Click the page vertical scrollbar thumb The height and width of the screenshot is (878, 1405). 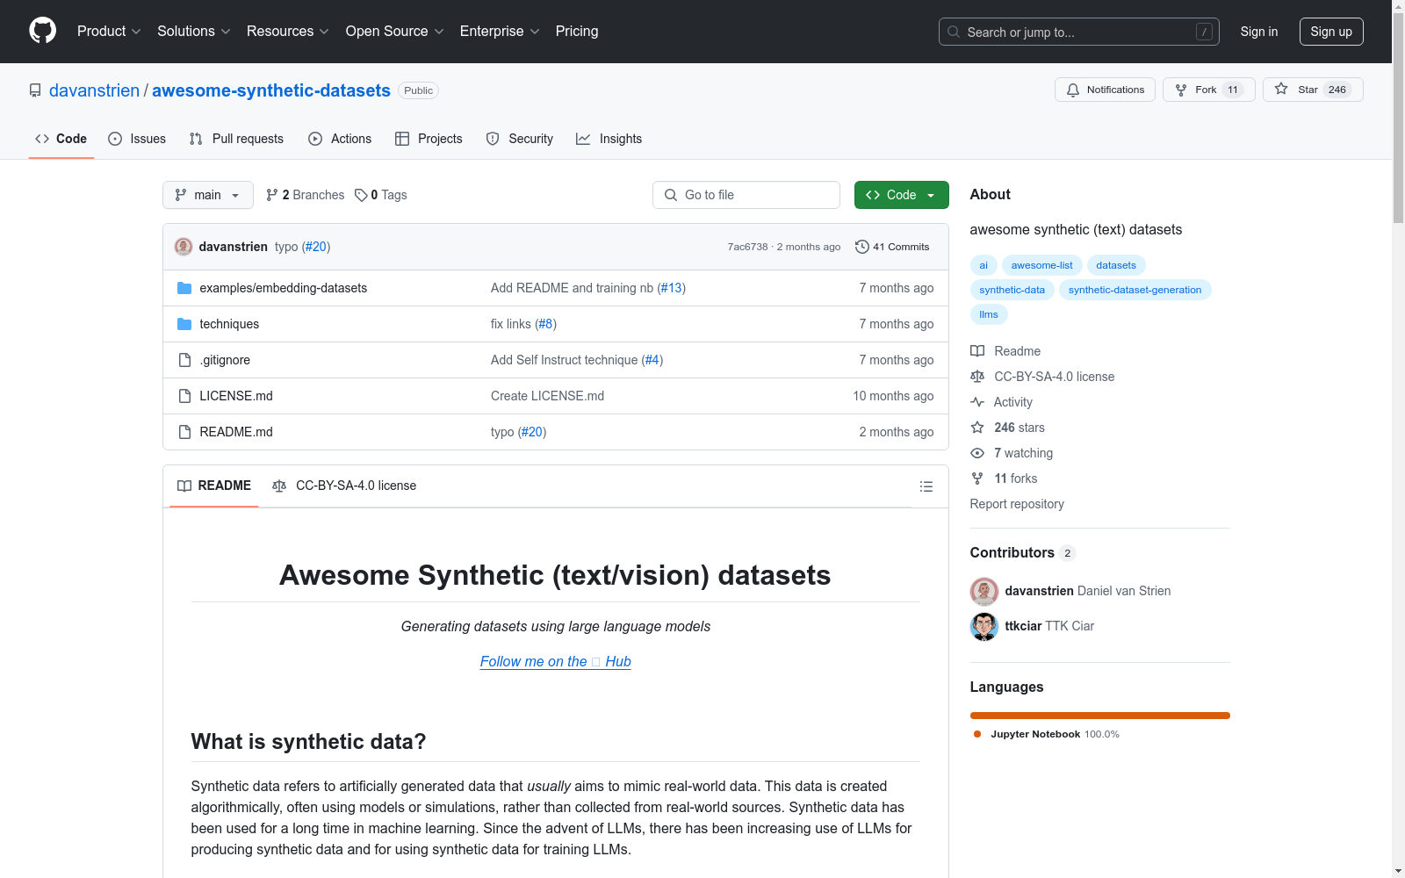point(1399,119)
